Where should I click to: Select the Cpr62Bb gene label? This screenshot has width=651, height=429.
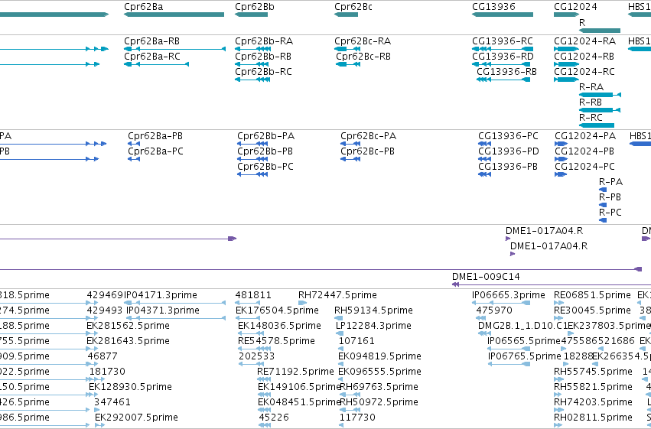coord(255,7)
